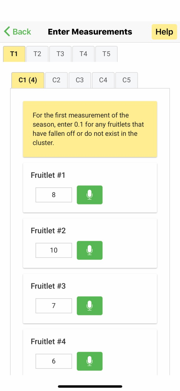Switch to the T2 tree tab
This screenshot has height=391, width=180.
pos(37,54)
